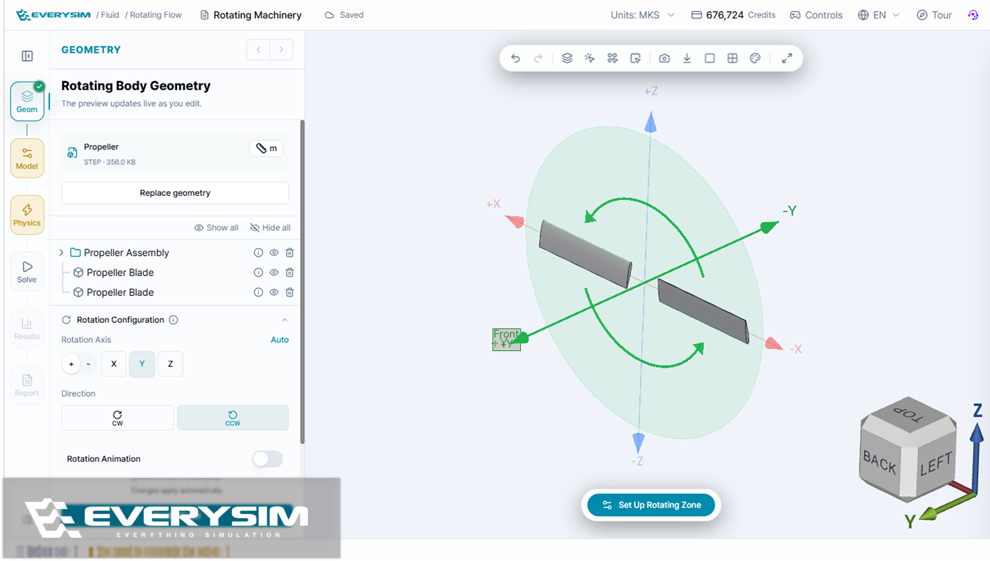This screenshot has height=561, width=990.
Task: Open the user account icon in the header
Action: (973, 15)
